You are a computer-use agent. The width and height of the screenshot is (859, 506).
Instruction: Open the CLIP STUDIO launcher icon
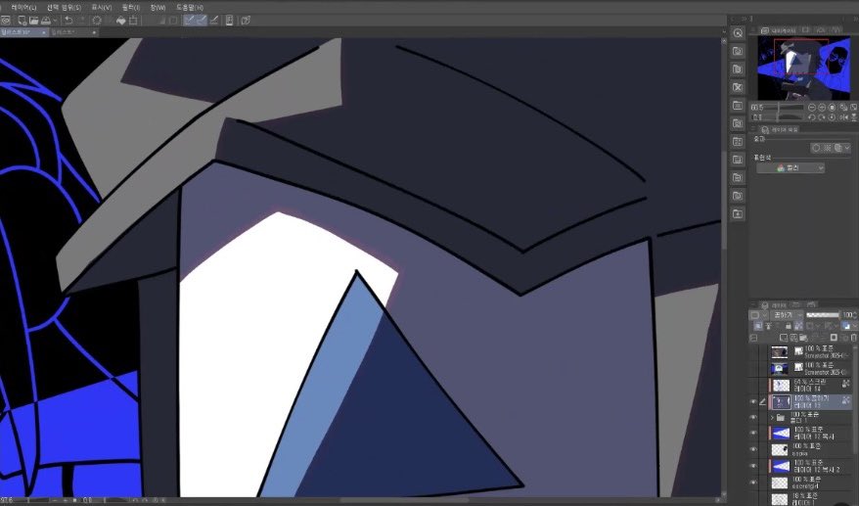(x=6, y=21)
